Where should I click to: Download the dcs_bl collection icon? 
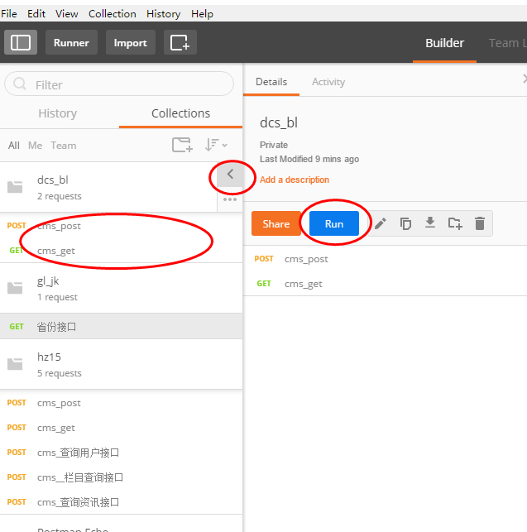pyautogui.click(x=430, y=223)
